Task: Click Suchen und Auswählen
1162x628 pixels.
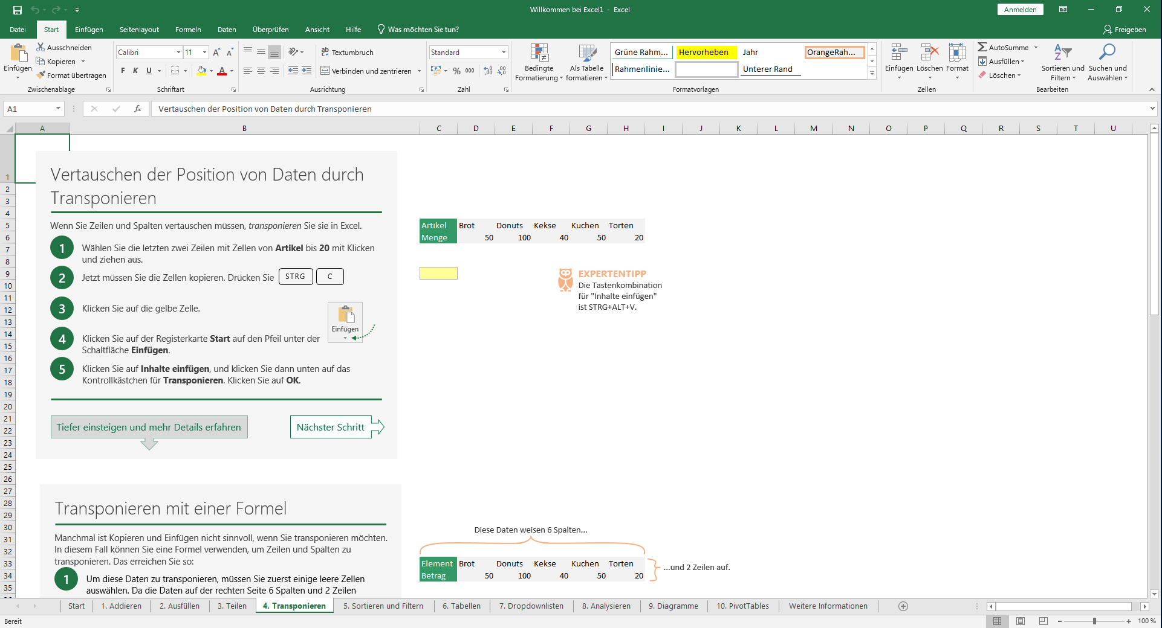Action: pos(1107,63)
